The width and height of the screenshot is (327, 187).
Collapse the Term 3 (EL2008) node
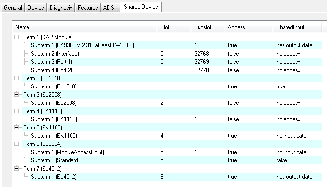[x=17, y=95]
